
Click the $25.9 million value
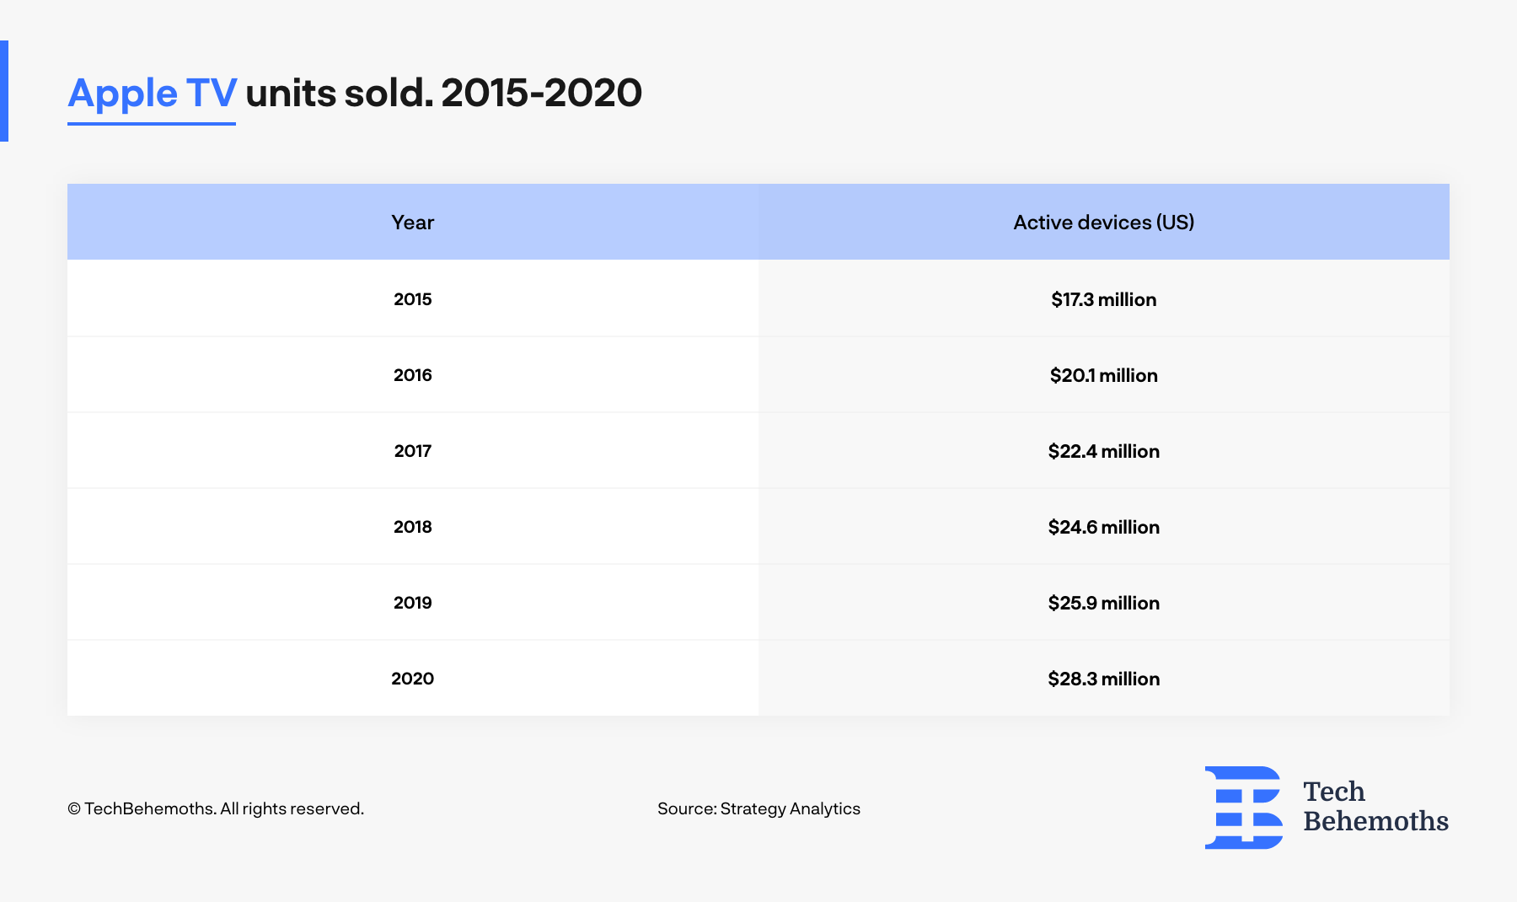tap(1104, 603)
